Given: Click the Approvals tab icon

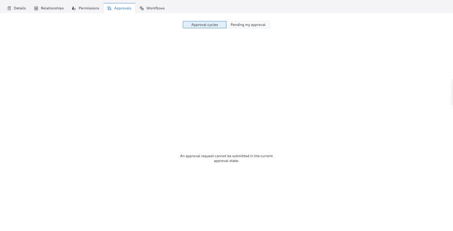Looking at the screenshot, I should click(109, 8).
